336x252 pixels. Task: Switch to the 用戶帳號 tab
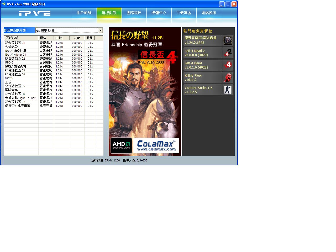tap(84, 13)
